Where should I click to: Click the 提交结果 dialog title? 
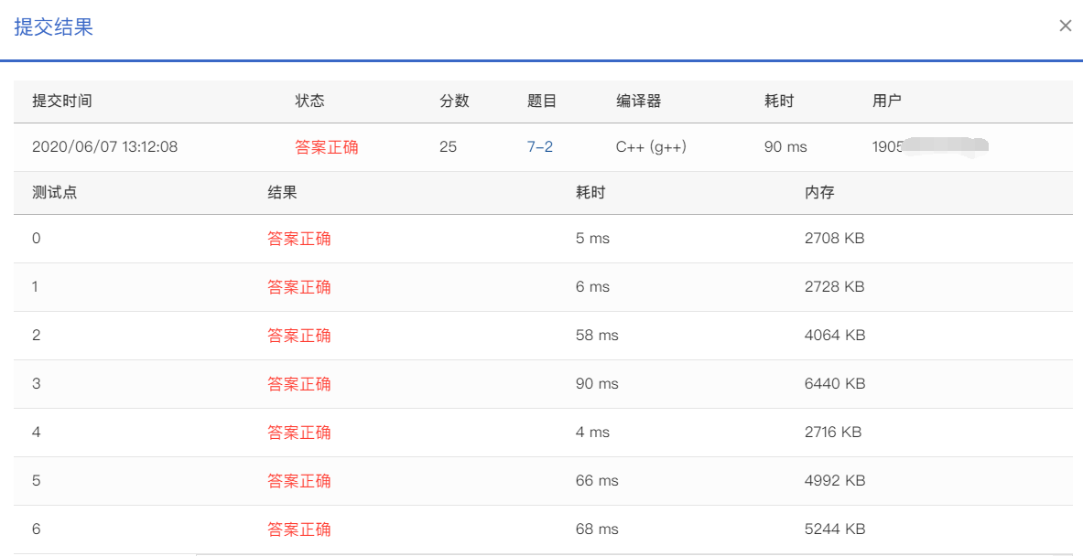[x=53, y=27]
